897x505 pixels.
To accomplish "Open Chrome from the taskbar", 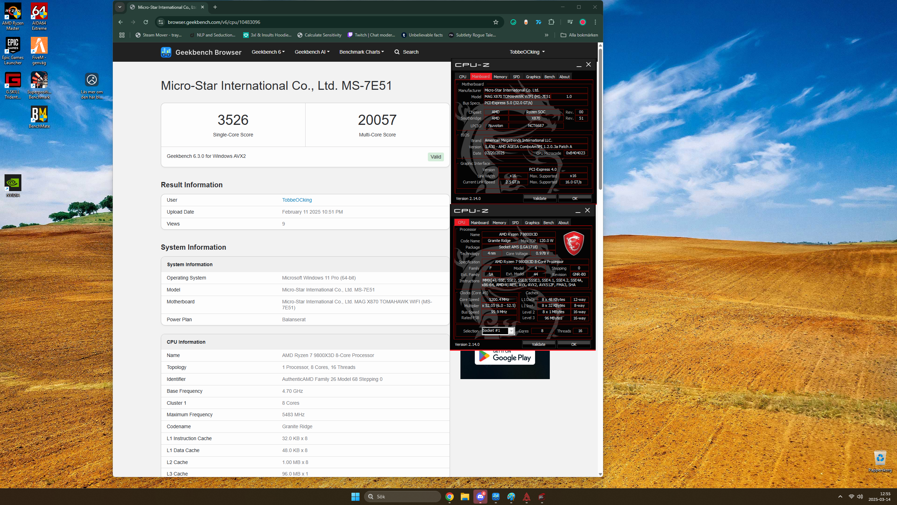I will 450,497.
